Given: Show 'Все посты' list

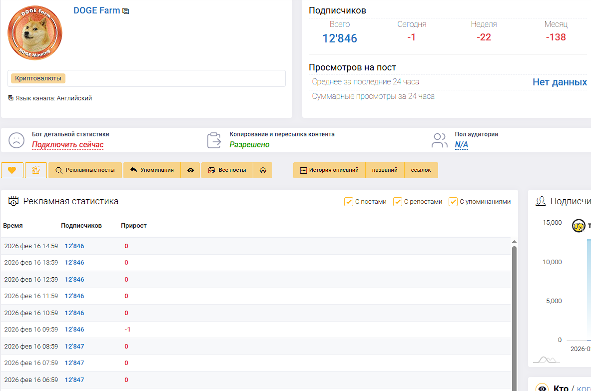Looking at the screenshot, I should (227, 170).
